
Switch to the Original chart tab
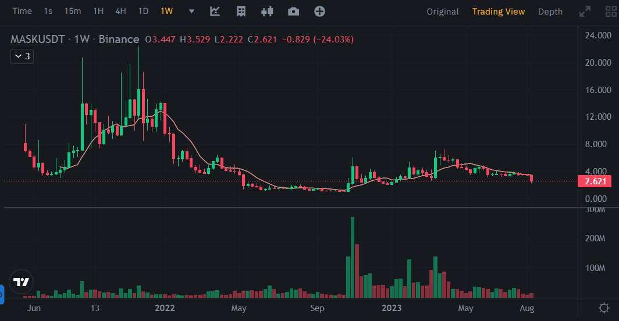pos(442,11)
